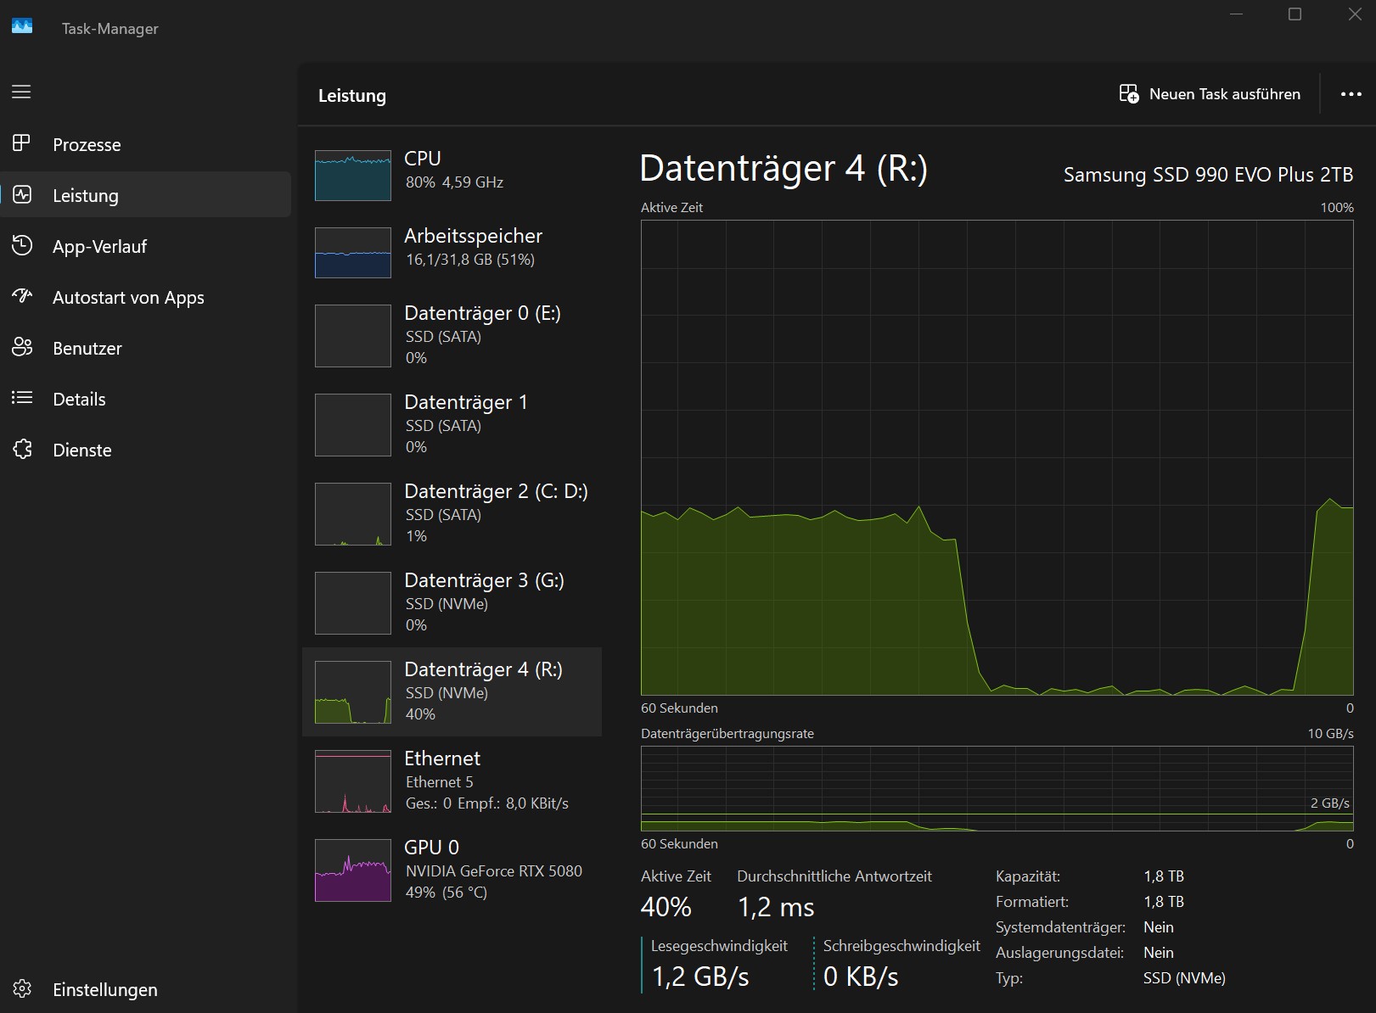Click the Aktive Zeit disk graph
This screenshot has width=1376, height=1013.
coord(997,458)
